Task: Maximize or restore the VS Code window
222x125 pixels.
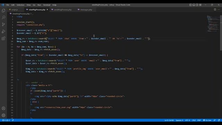Action: (x=212, y=5)
